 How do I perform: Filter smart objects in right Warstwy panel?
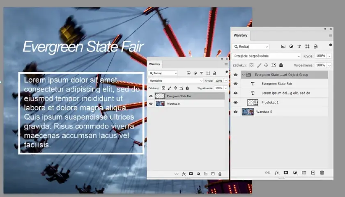pyautogui.click(x=315, y=46)
